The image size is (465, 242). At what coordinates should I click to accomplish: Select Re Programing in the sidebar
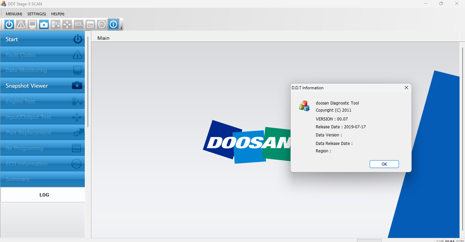43,148
